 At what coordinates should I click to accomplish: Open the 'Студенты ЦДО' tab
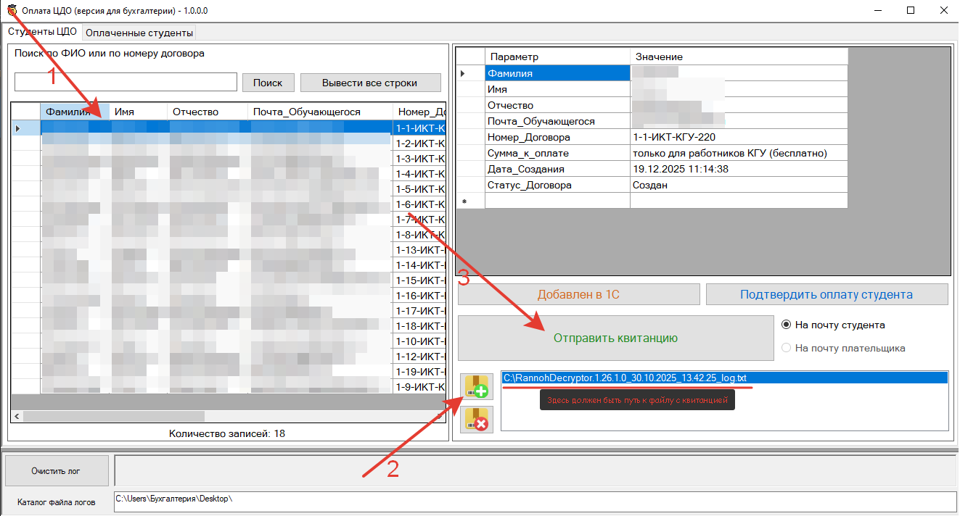42,32
